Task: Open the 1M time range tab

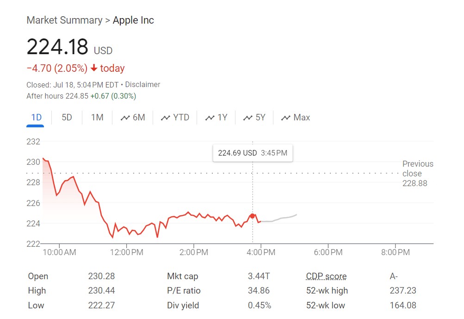Action: [97, 118]
